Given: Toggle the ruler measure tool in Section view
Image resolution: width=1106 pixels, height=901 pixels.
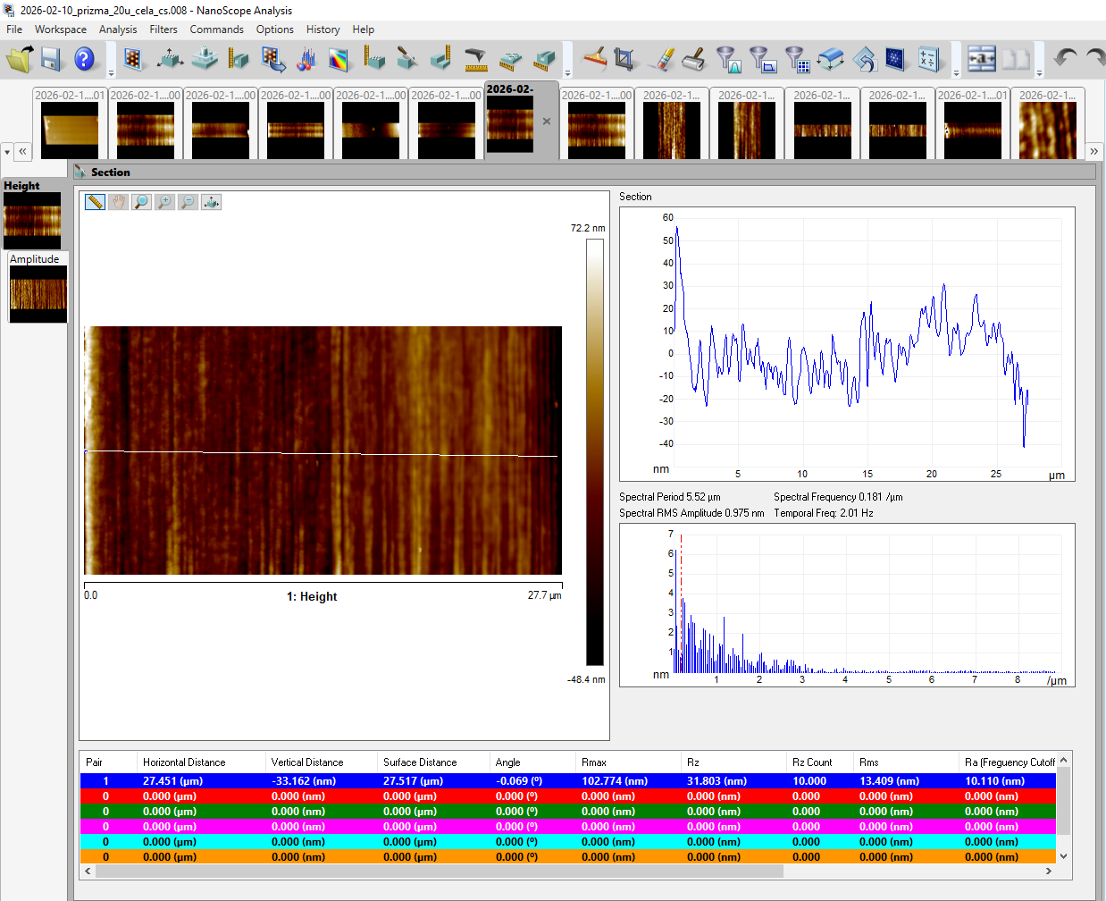Looking at the screenshot, I should [95, 202].
